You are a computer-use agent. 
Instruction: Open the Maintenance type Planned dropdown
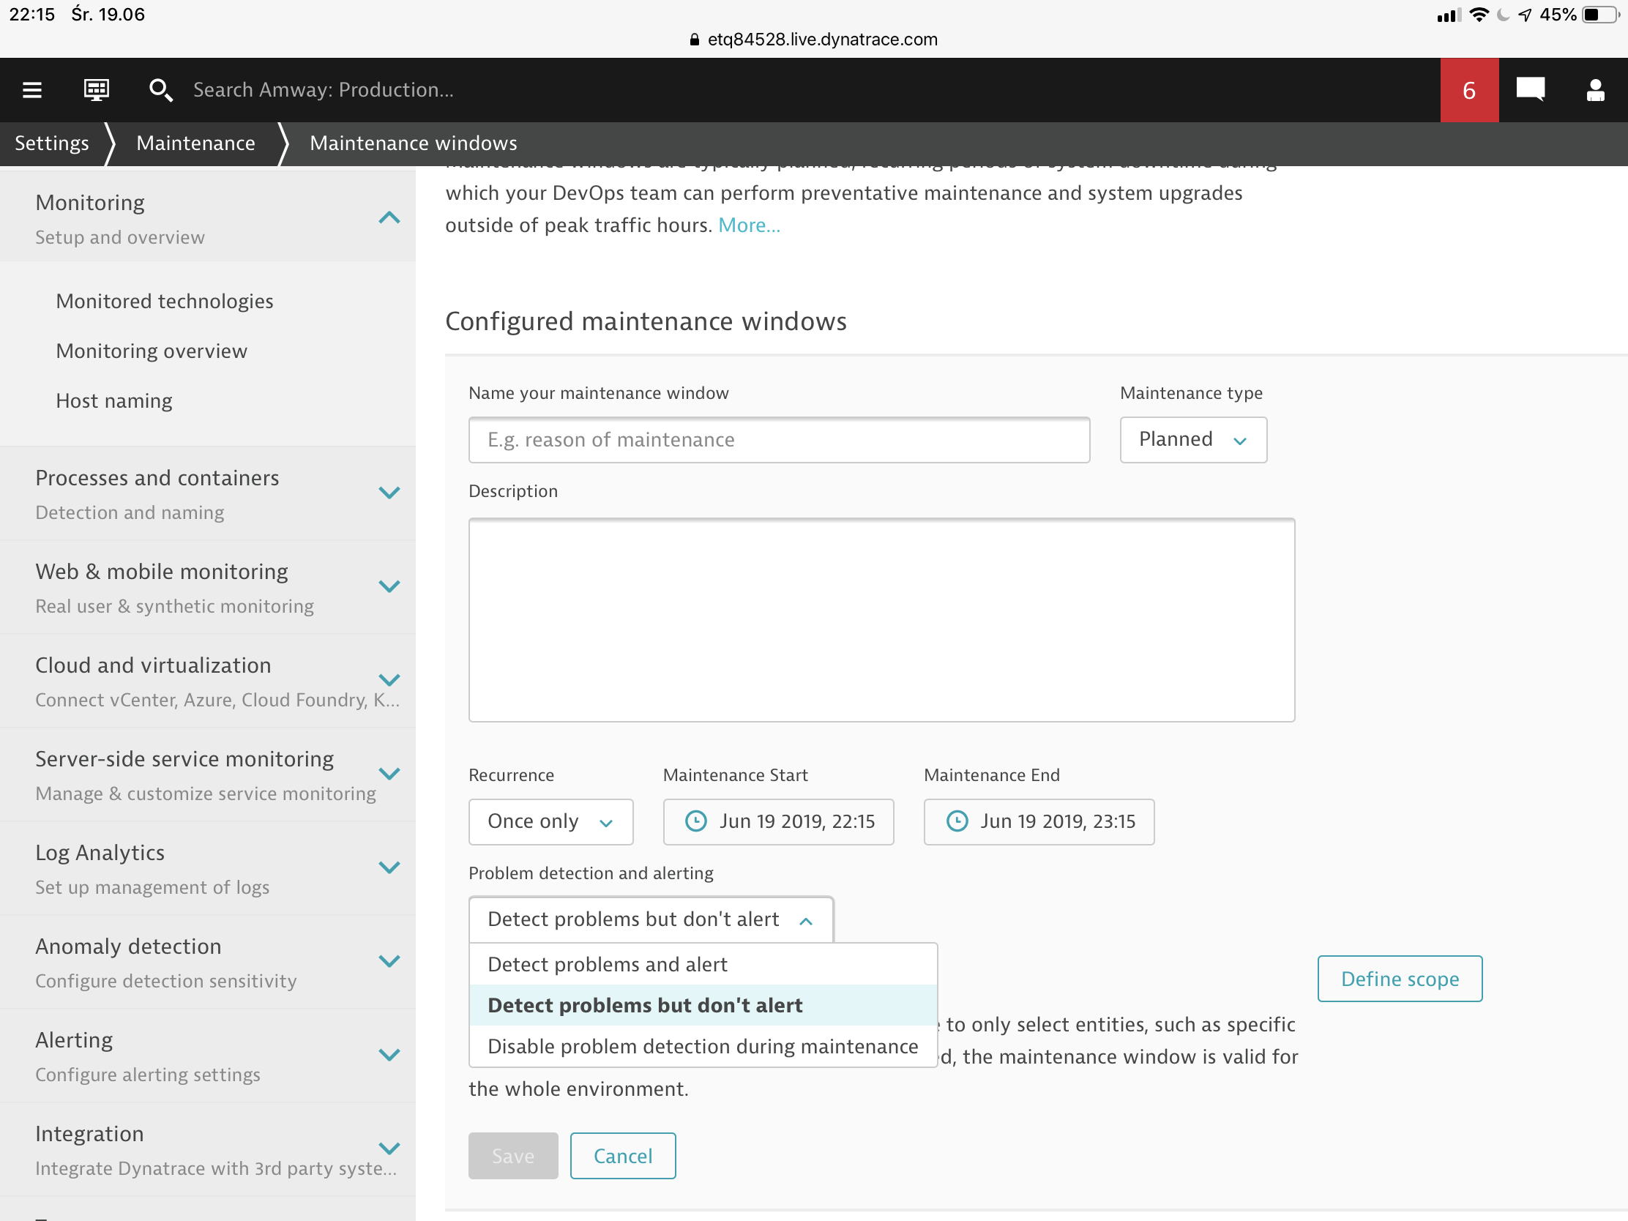[x=1192, y=440]
